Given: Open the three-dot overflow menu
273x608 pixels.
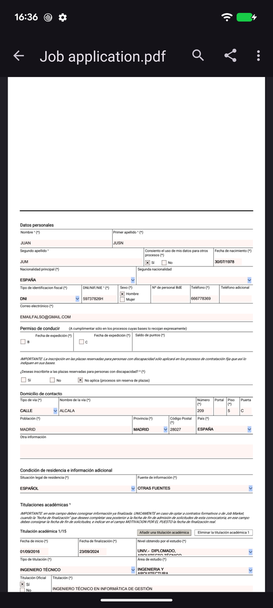Looking at the screenshot, I should point(258,56).
